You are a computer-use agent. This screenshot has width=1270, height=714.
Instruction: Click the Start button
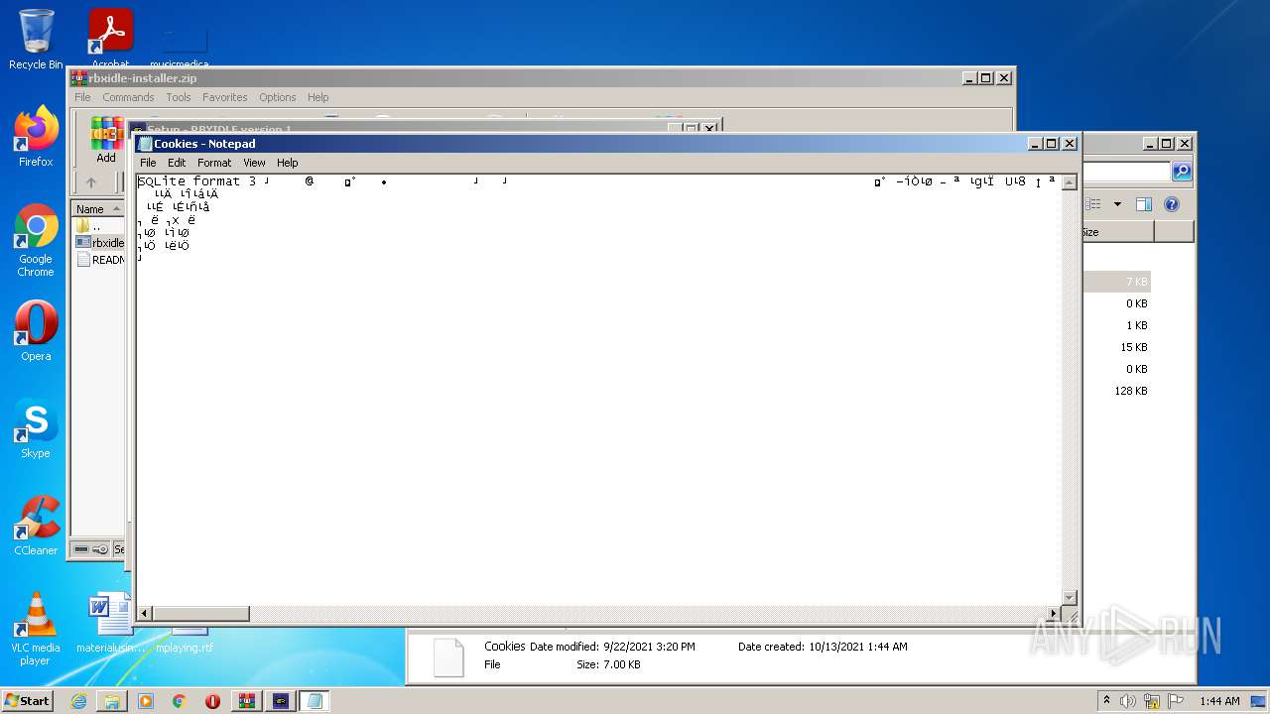28,701
